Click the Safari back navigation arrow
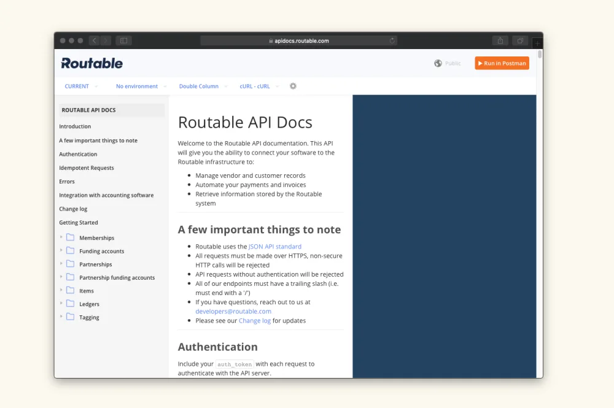614x408 pixels. [x=95, y=40]
